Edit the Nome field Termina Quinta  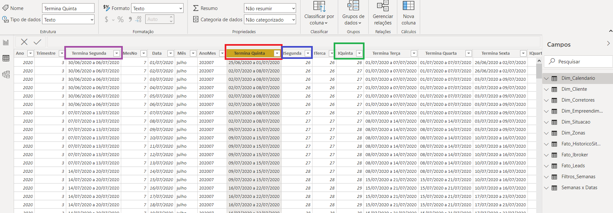pos(68,8)
